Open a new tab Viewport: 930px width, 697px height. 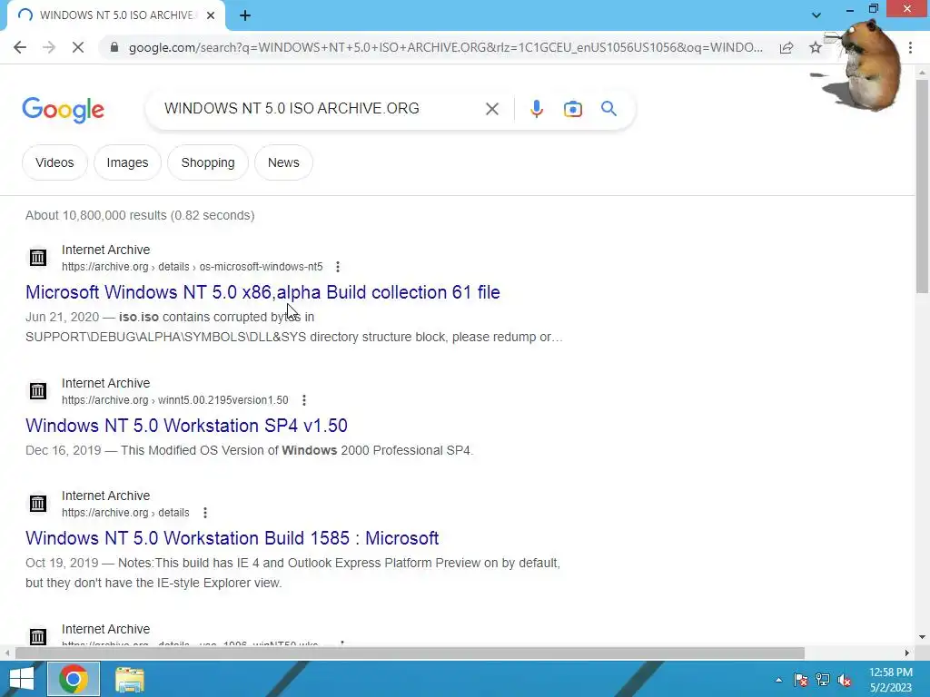pos(245,15)
